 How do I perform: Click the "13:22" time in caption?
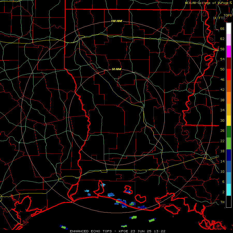159,231
